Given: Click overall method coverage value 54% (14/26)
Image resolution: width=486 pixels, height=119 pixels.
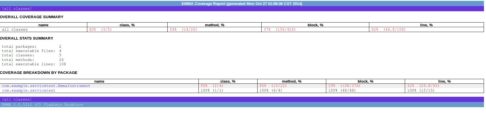Looking at the screenshot, I should point(183,29).
